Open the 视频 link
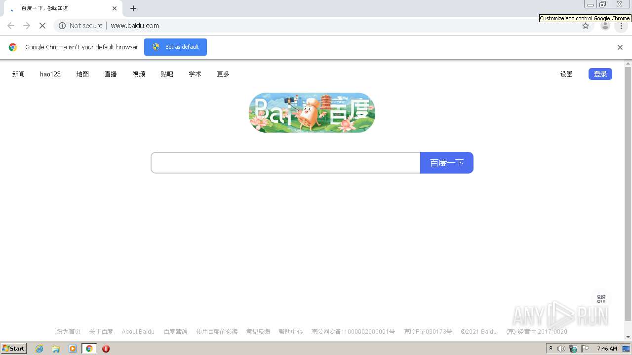Viewport: 632px width, 355px height. (139, 74)
